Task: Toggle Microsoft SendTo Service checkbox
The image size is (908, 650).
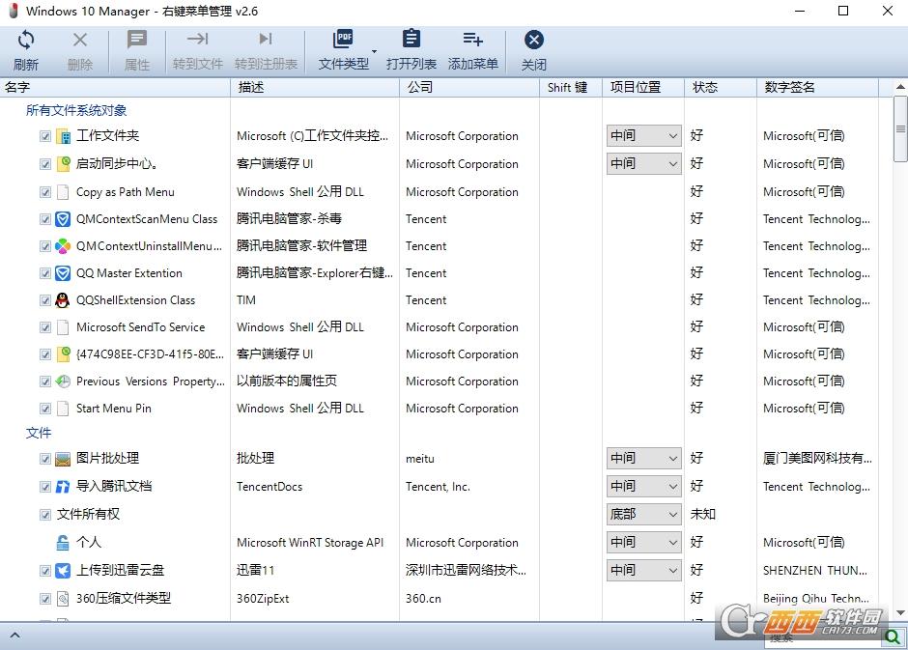Action: tap(45, 327)
